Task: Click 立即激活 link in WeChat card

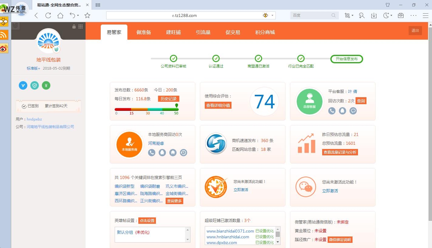Action: [330, 191]
